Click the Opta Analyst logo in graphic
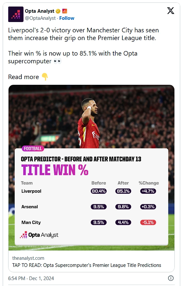183x286 pixels. click(39, 235)
